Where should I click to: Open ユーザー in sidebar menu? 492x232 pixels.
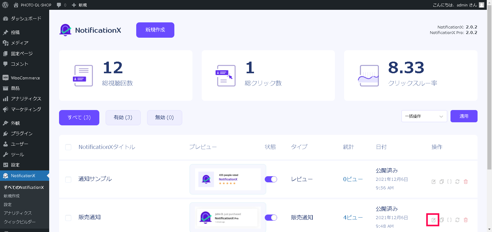25,144
